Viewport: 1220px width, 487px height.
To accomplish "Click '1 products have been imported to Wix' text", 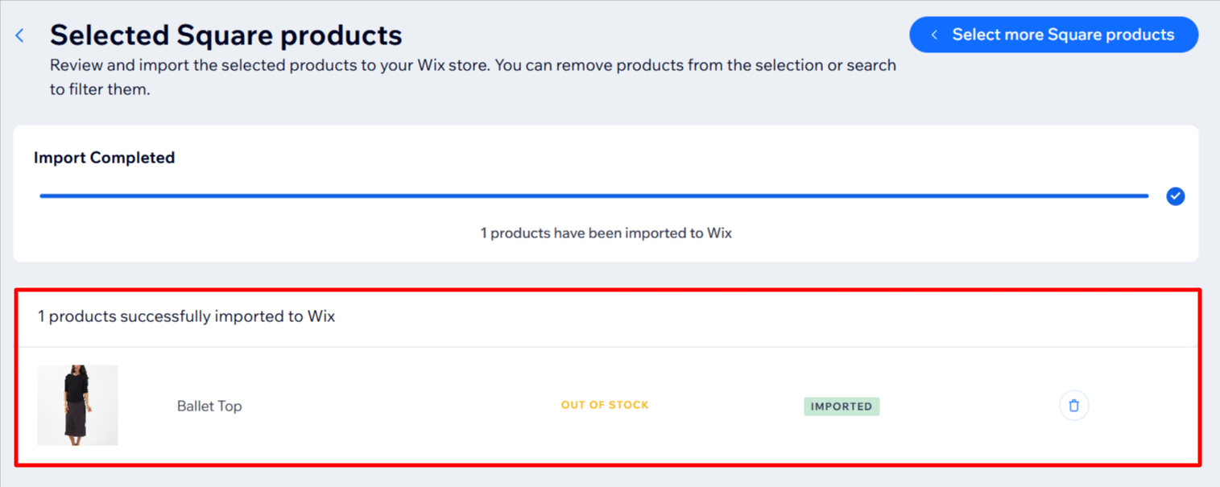I will pyautogui.click(x=606, y=233).
